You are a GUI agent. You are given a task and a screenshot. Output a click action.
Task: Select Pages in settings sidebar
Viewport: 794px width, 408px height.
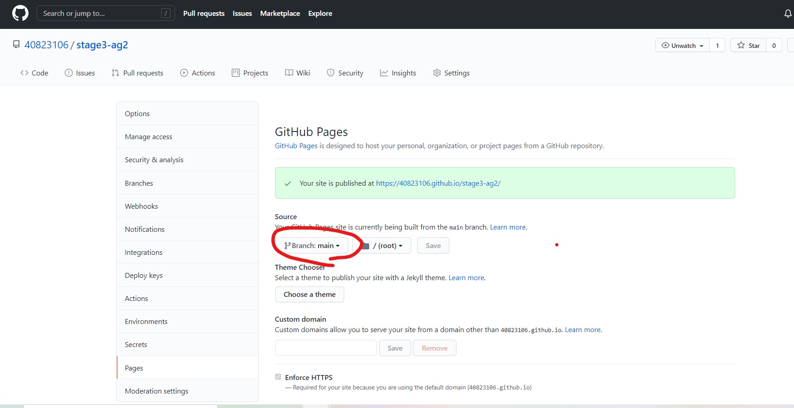[x=187, y=368]
